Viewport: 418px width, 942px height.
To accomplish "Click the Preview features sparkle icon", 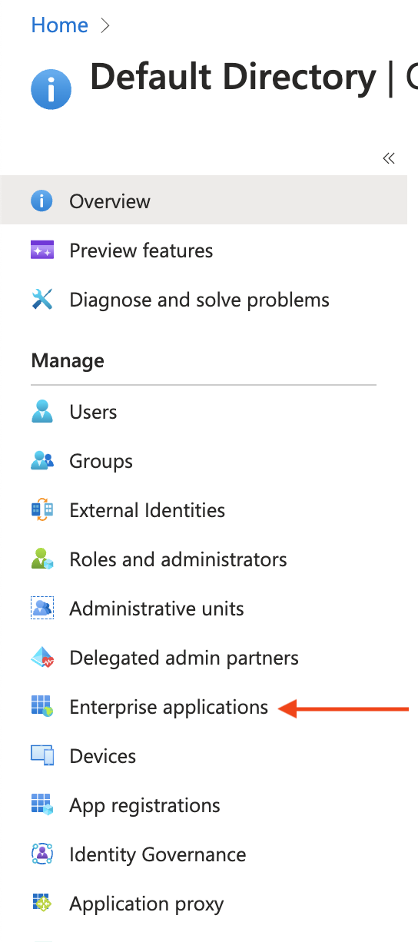I will 41,250.
